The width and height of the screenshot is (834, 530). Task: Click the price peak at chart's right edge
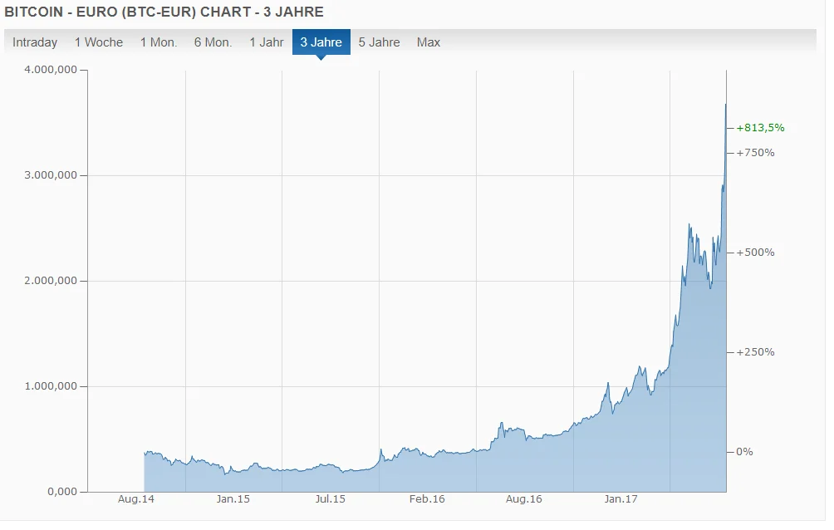[726, 105]
